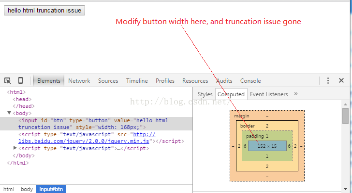This screenshot has height=193, width=352.
Task: Click the top border value 2
Action: 267,126
